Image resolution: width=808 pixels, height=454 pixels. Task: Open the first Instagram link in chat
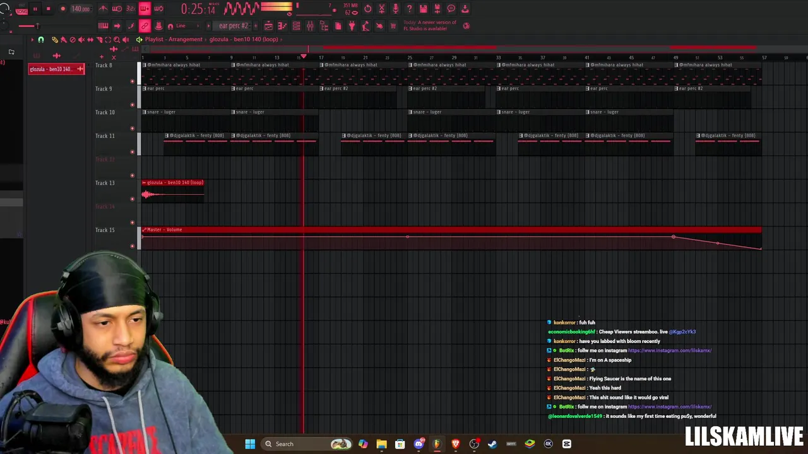[670, 351]
